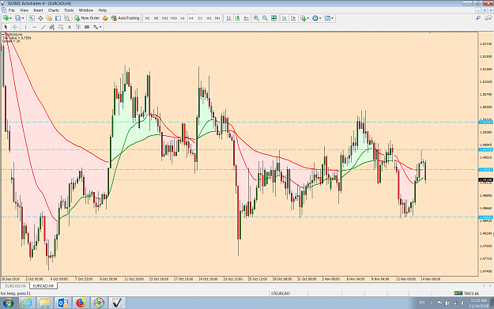Launch Internet Explorer from the taskbar
Screen dimensions: 494x309
[x=28, y=303]
